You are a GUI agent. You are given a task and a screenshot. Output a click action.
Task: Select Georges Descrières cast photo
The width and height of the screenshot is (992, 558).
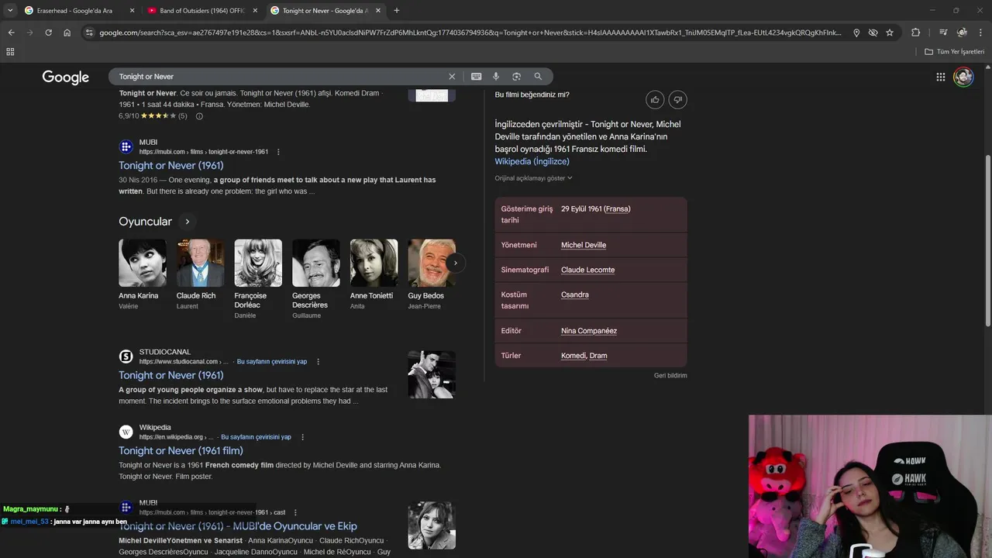[316, 263]
